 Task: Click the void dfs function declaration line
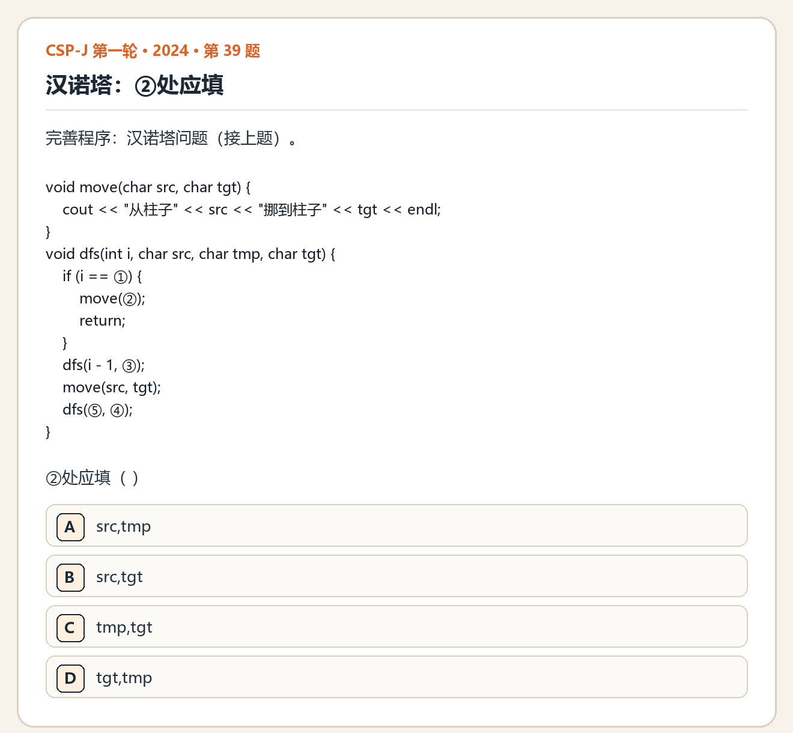190,254
